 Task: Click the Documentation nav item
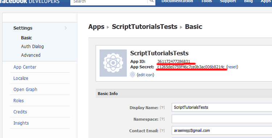pyautogui.click(x=177, y=1)
